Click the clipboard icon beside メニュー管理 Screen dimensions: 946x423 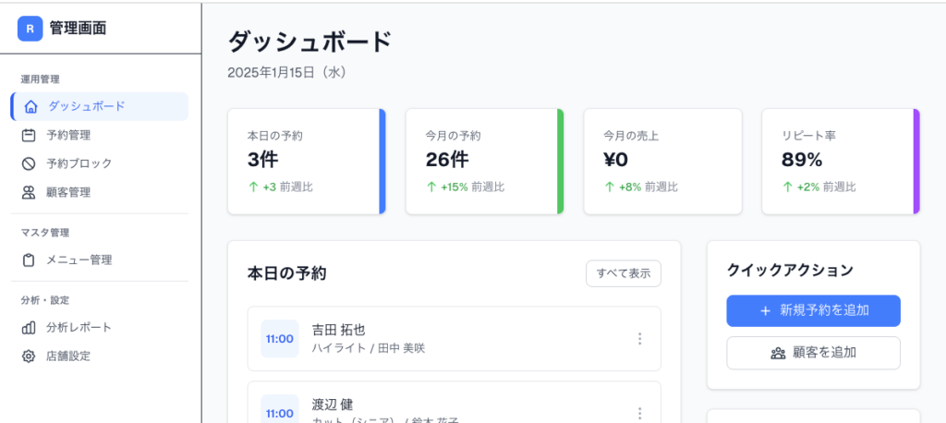pyautogui.click(x=29, y=260)
